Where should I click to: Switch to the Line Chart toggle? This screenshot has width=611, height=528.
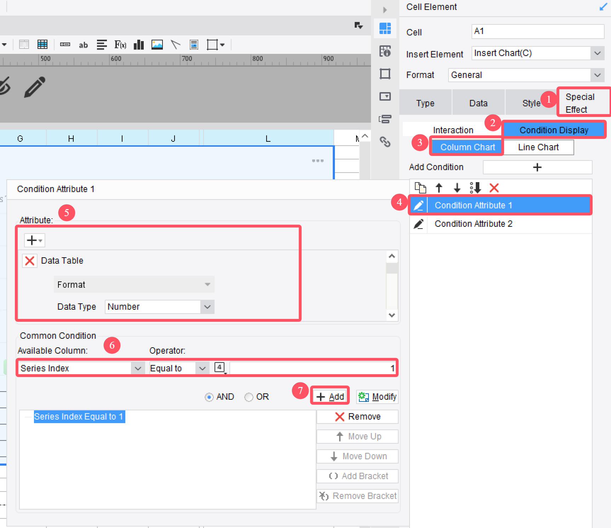pyautogui.click(x=538, y=147)
